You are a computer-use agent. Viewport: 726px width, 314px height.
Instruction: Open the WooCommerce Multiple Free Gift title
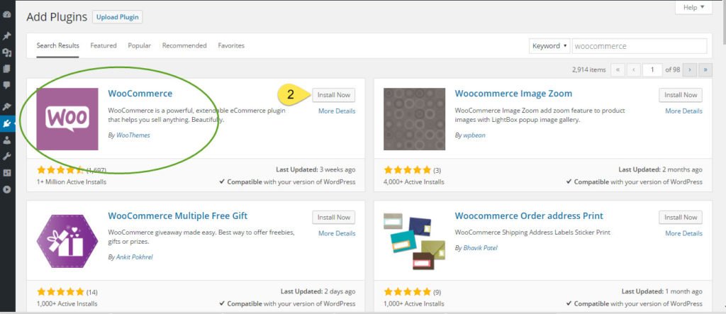178,215
